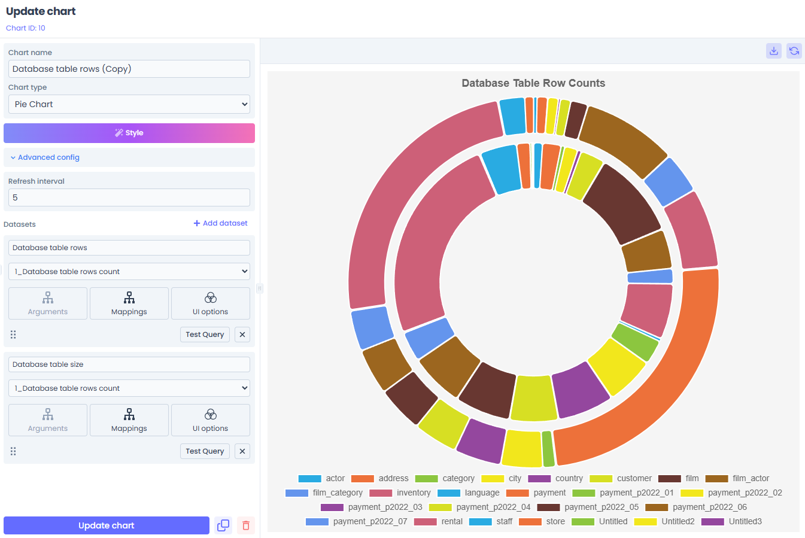Toggle category legend swatch
Viewport: 805px width, 538px height.
(x=426, y=478)
